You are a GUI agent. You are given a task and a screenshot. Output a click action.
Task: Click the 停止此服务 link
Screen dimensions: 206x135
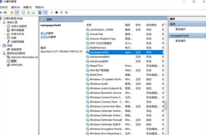coord(43,33)
